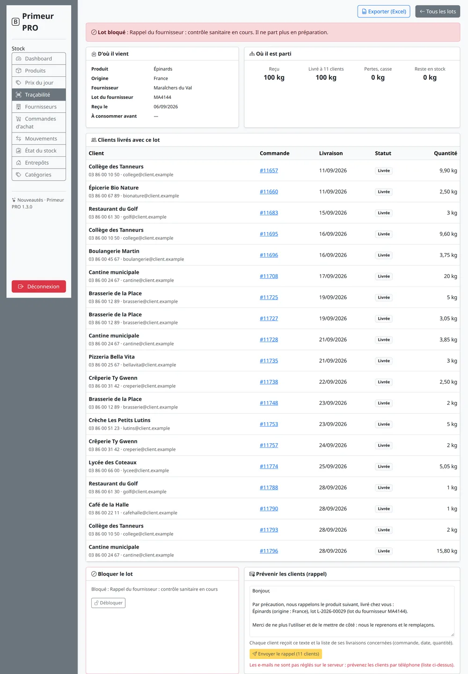
Task: Click the Débloquer button
Action: pyautogui.click(x=108, y=603)
